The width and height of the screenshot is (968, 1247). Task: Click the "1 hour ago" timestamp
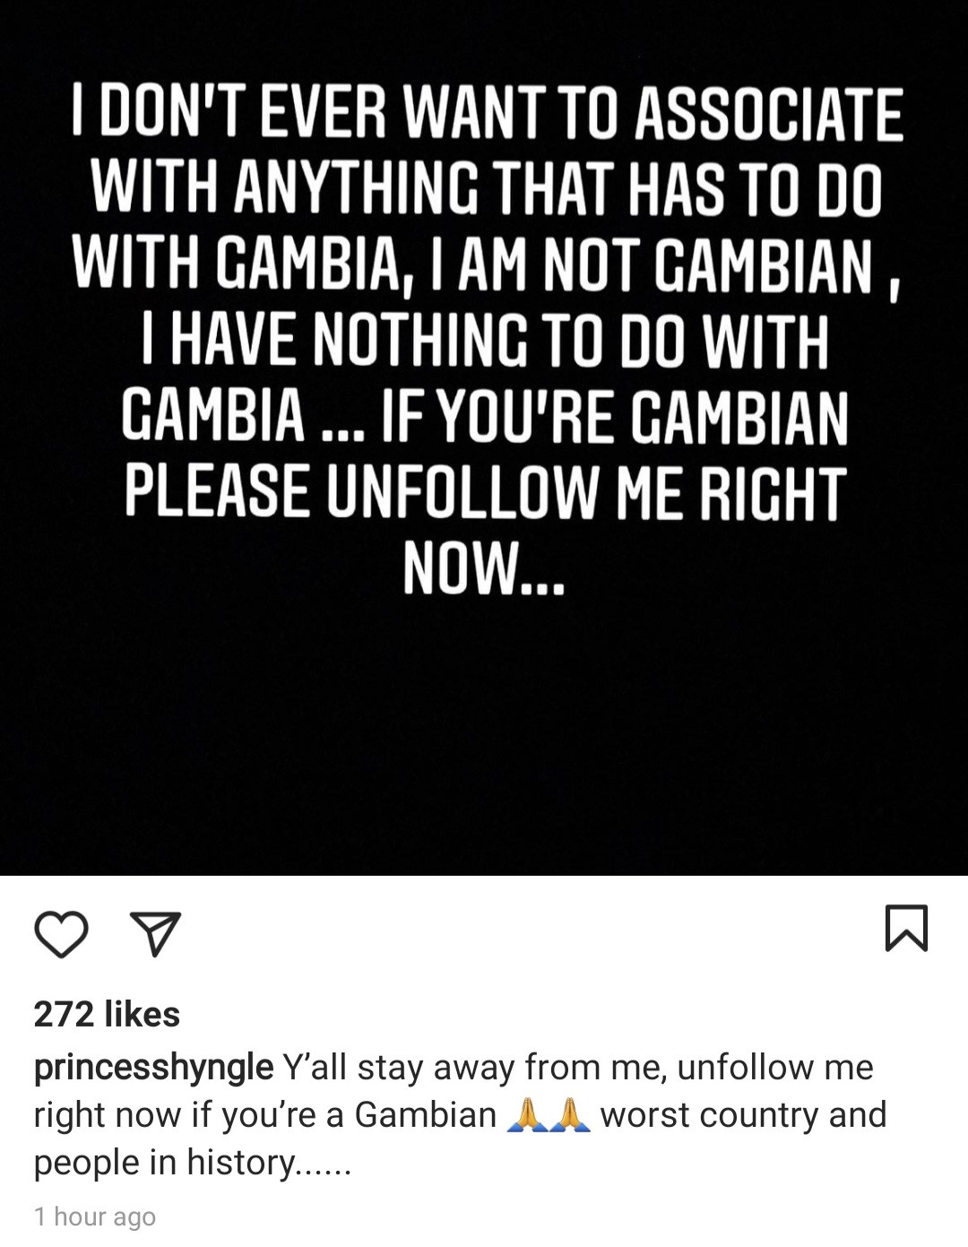[x=95, y=1217]
